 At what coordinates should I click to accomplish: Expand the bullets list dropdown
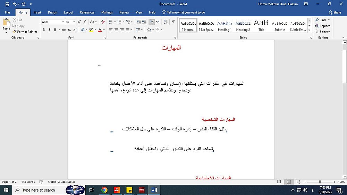[115, 22]
